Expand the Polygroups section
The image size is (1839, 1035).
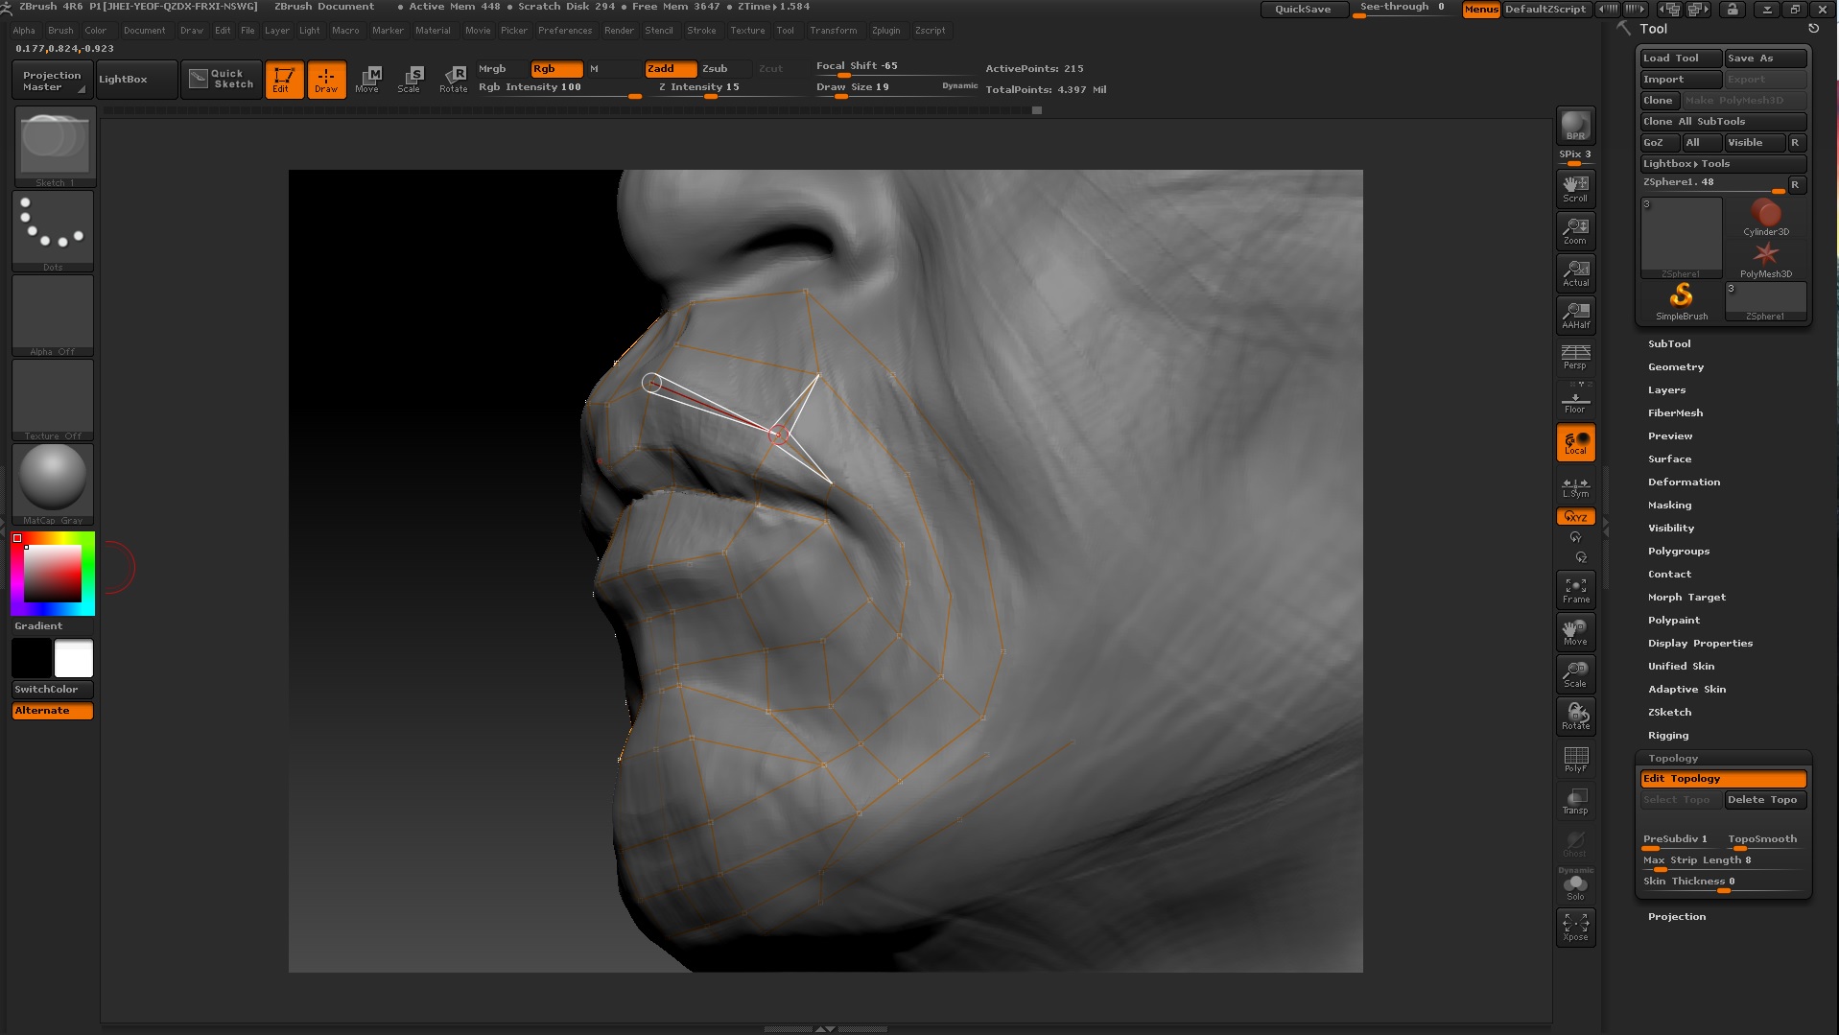tap(1679, 552)
